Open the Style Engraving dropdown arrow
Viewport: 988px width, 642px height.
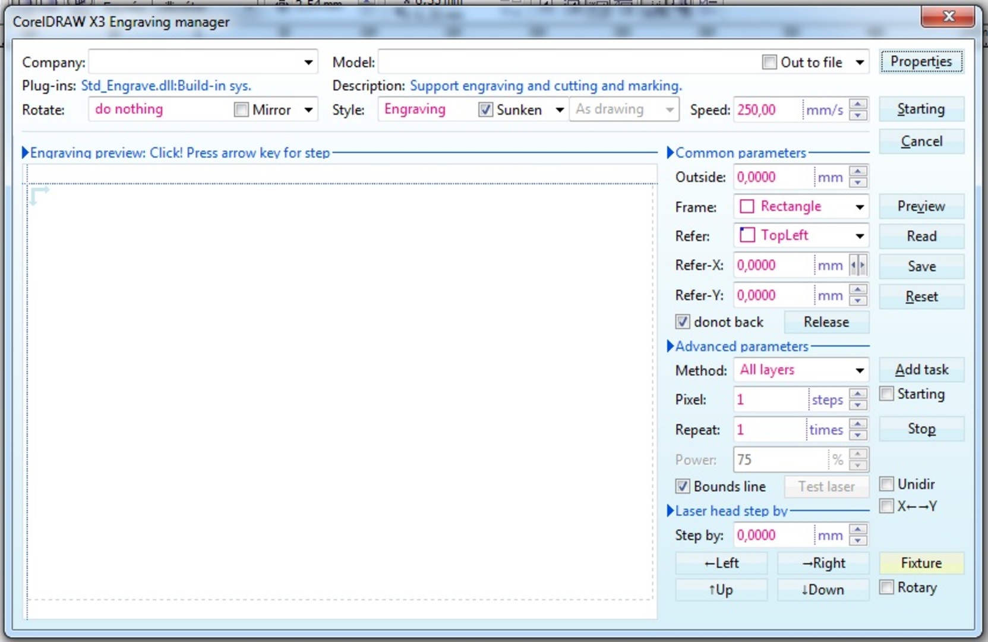pos(559,109)
